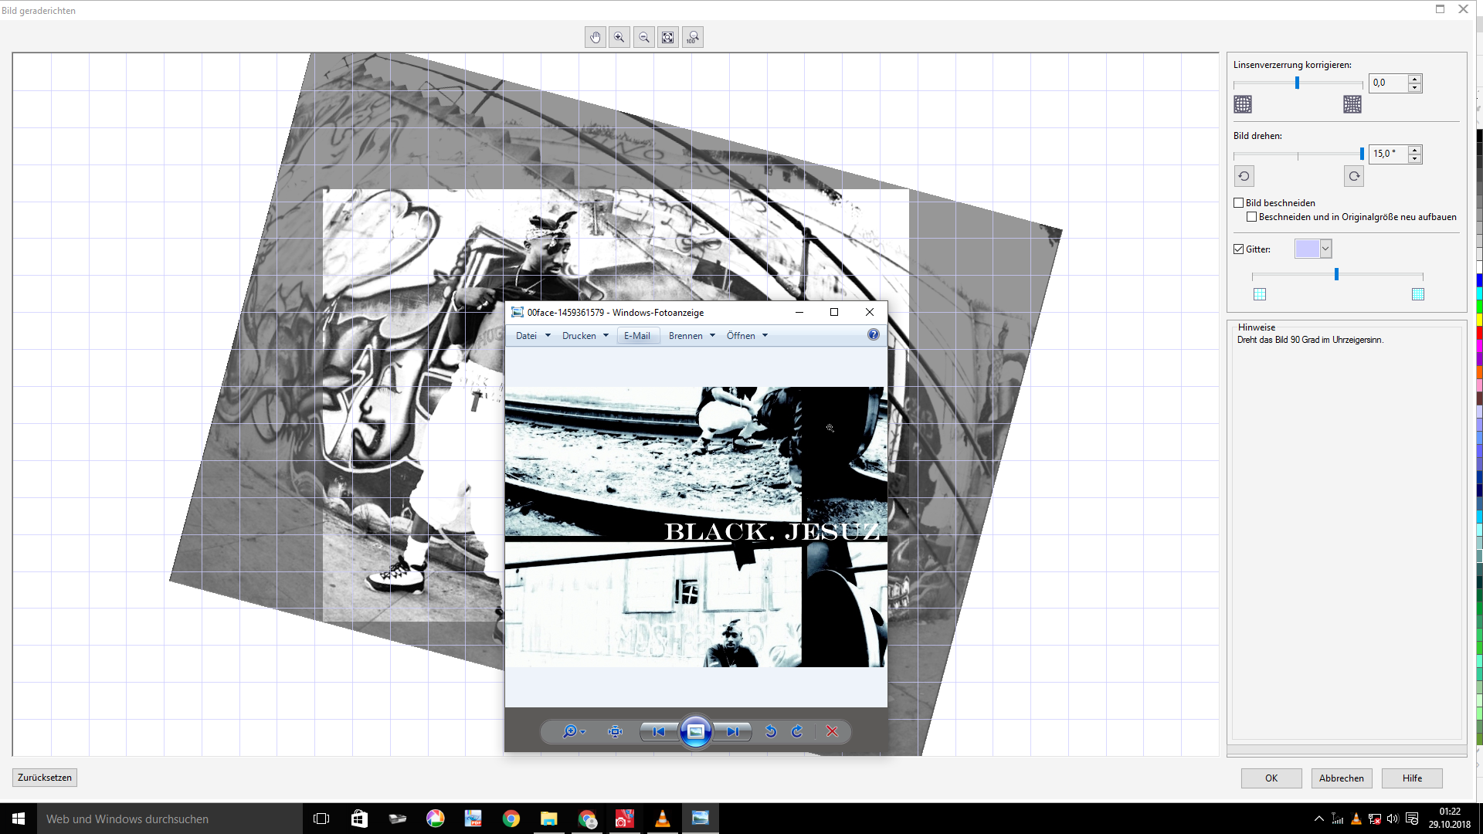The width and height of the screenshot is (1483, 834).
Task: Click barrel lens distortion icon
Action: click(x=1243, y=104)
